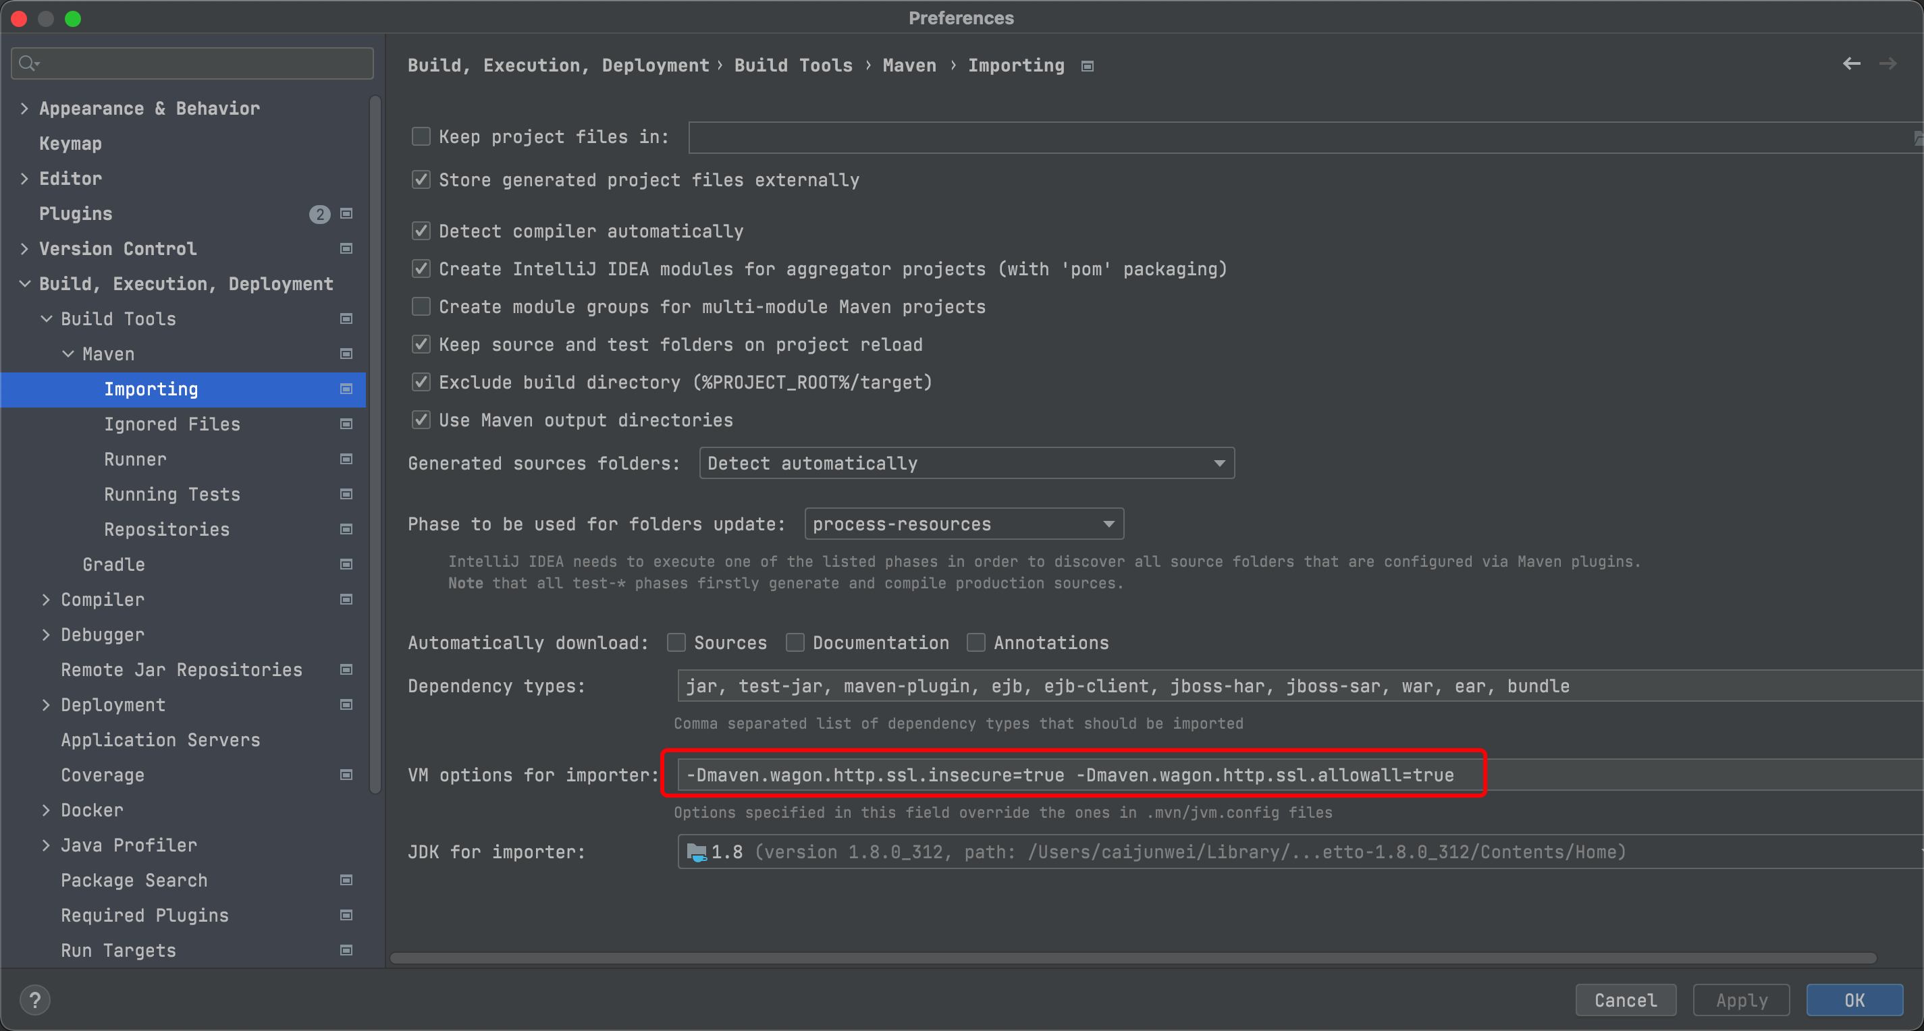Click the help question mark button
This screenshot has height=1031, width=1924.
point(34,1000)
